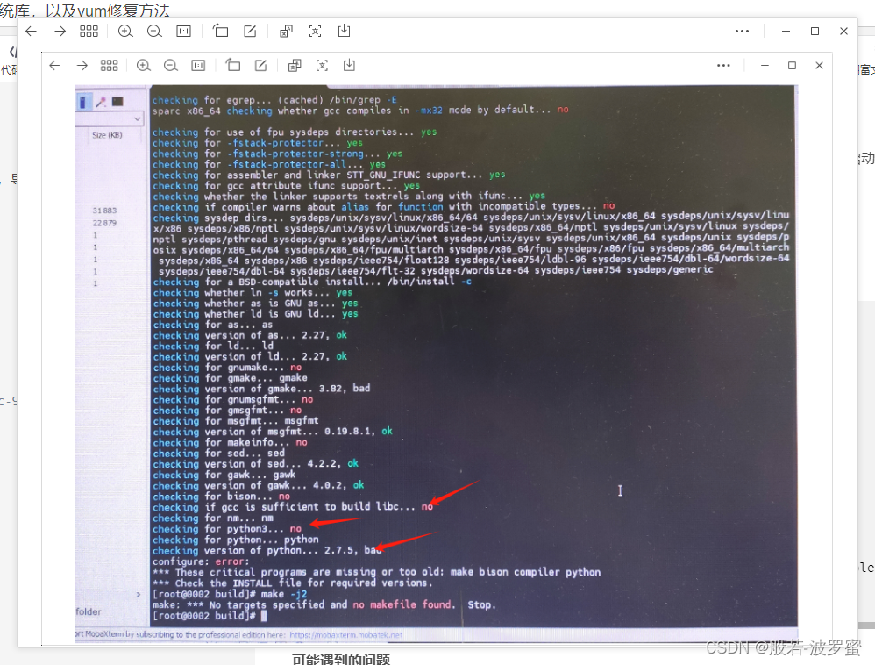
Task: Open the image markup/edit tool on outer toolbar
Action: click(250, 31)
